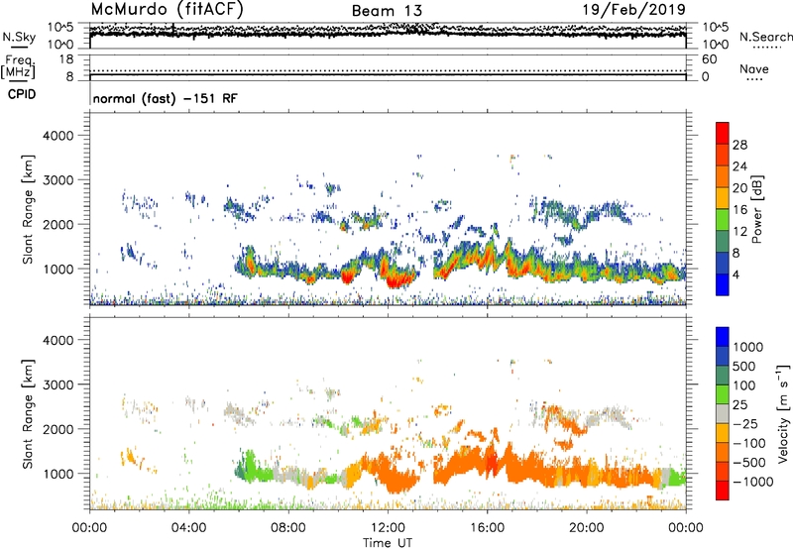This screenshot has width=793, height=549.
Task: Click the blue top segment of Velocity colorbar
Action: tap(723, 337)
